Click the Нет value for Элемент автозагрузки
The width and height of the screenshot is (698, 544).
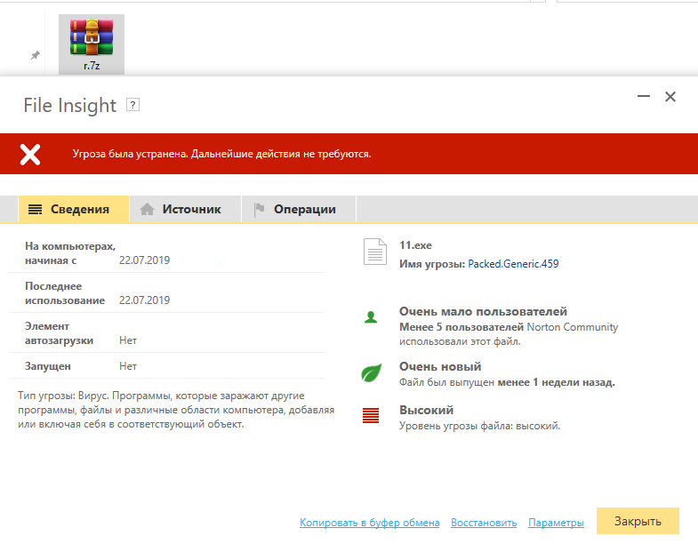[128, 340]
